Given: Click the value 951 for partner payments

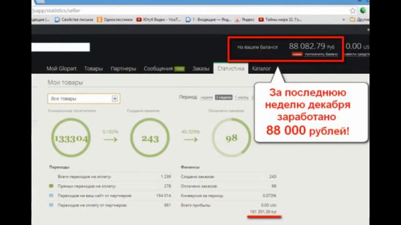Looking at the screenshot, I should click(167, 205).
